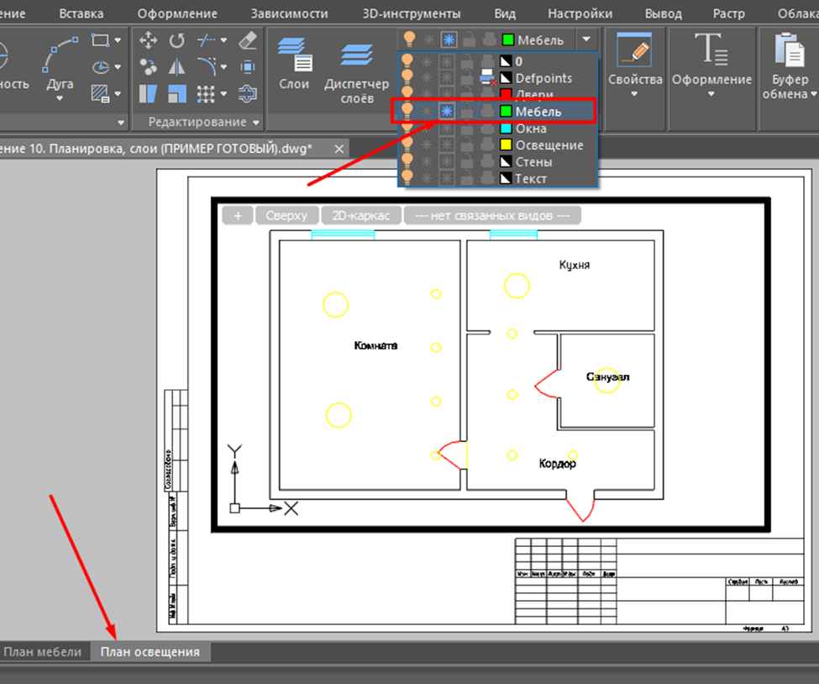Select the Eraser tool
Image resolution: width=819 pixels, height=684 pixels.
(248, 40)
